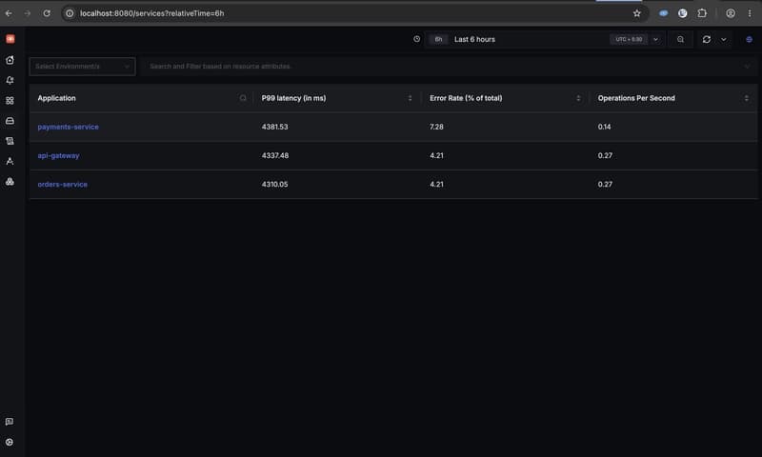Open the api-gateway link
Screen dimensions: 762x457
(x=58, y=155)
